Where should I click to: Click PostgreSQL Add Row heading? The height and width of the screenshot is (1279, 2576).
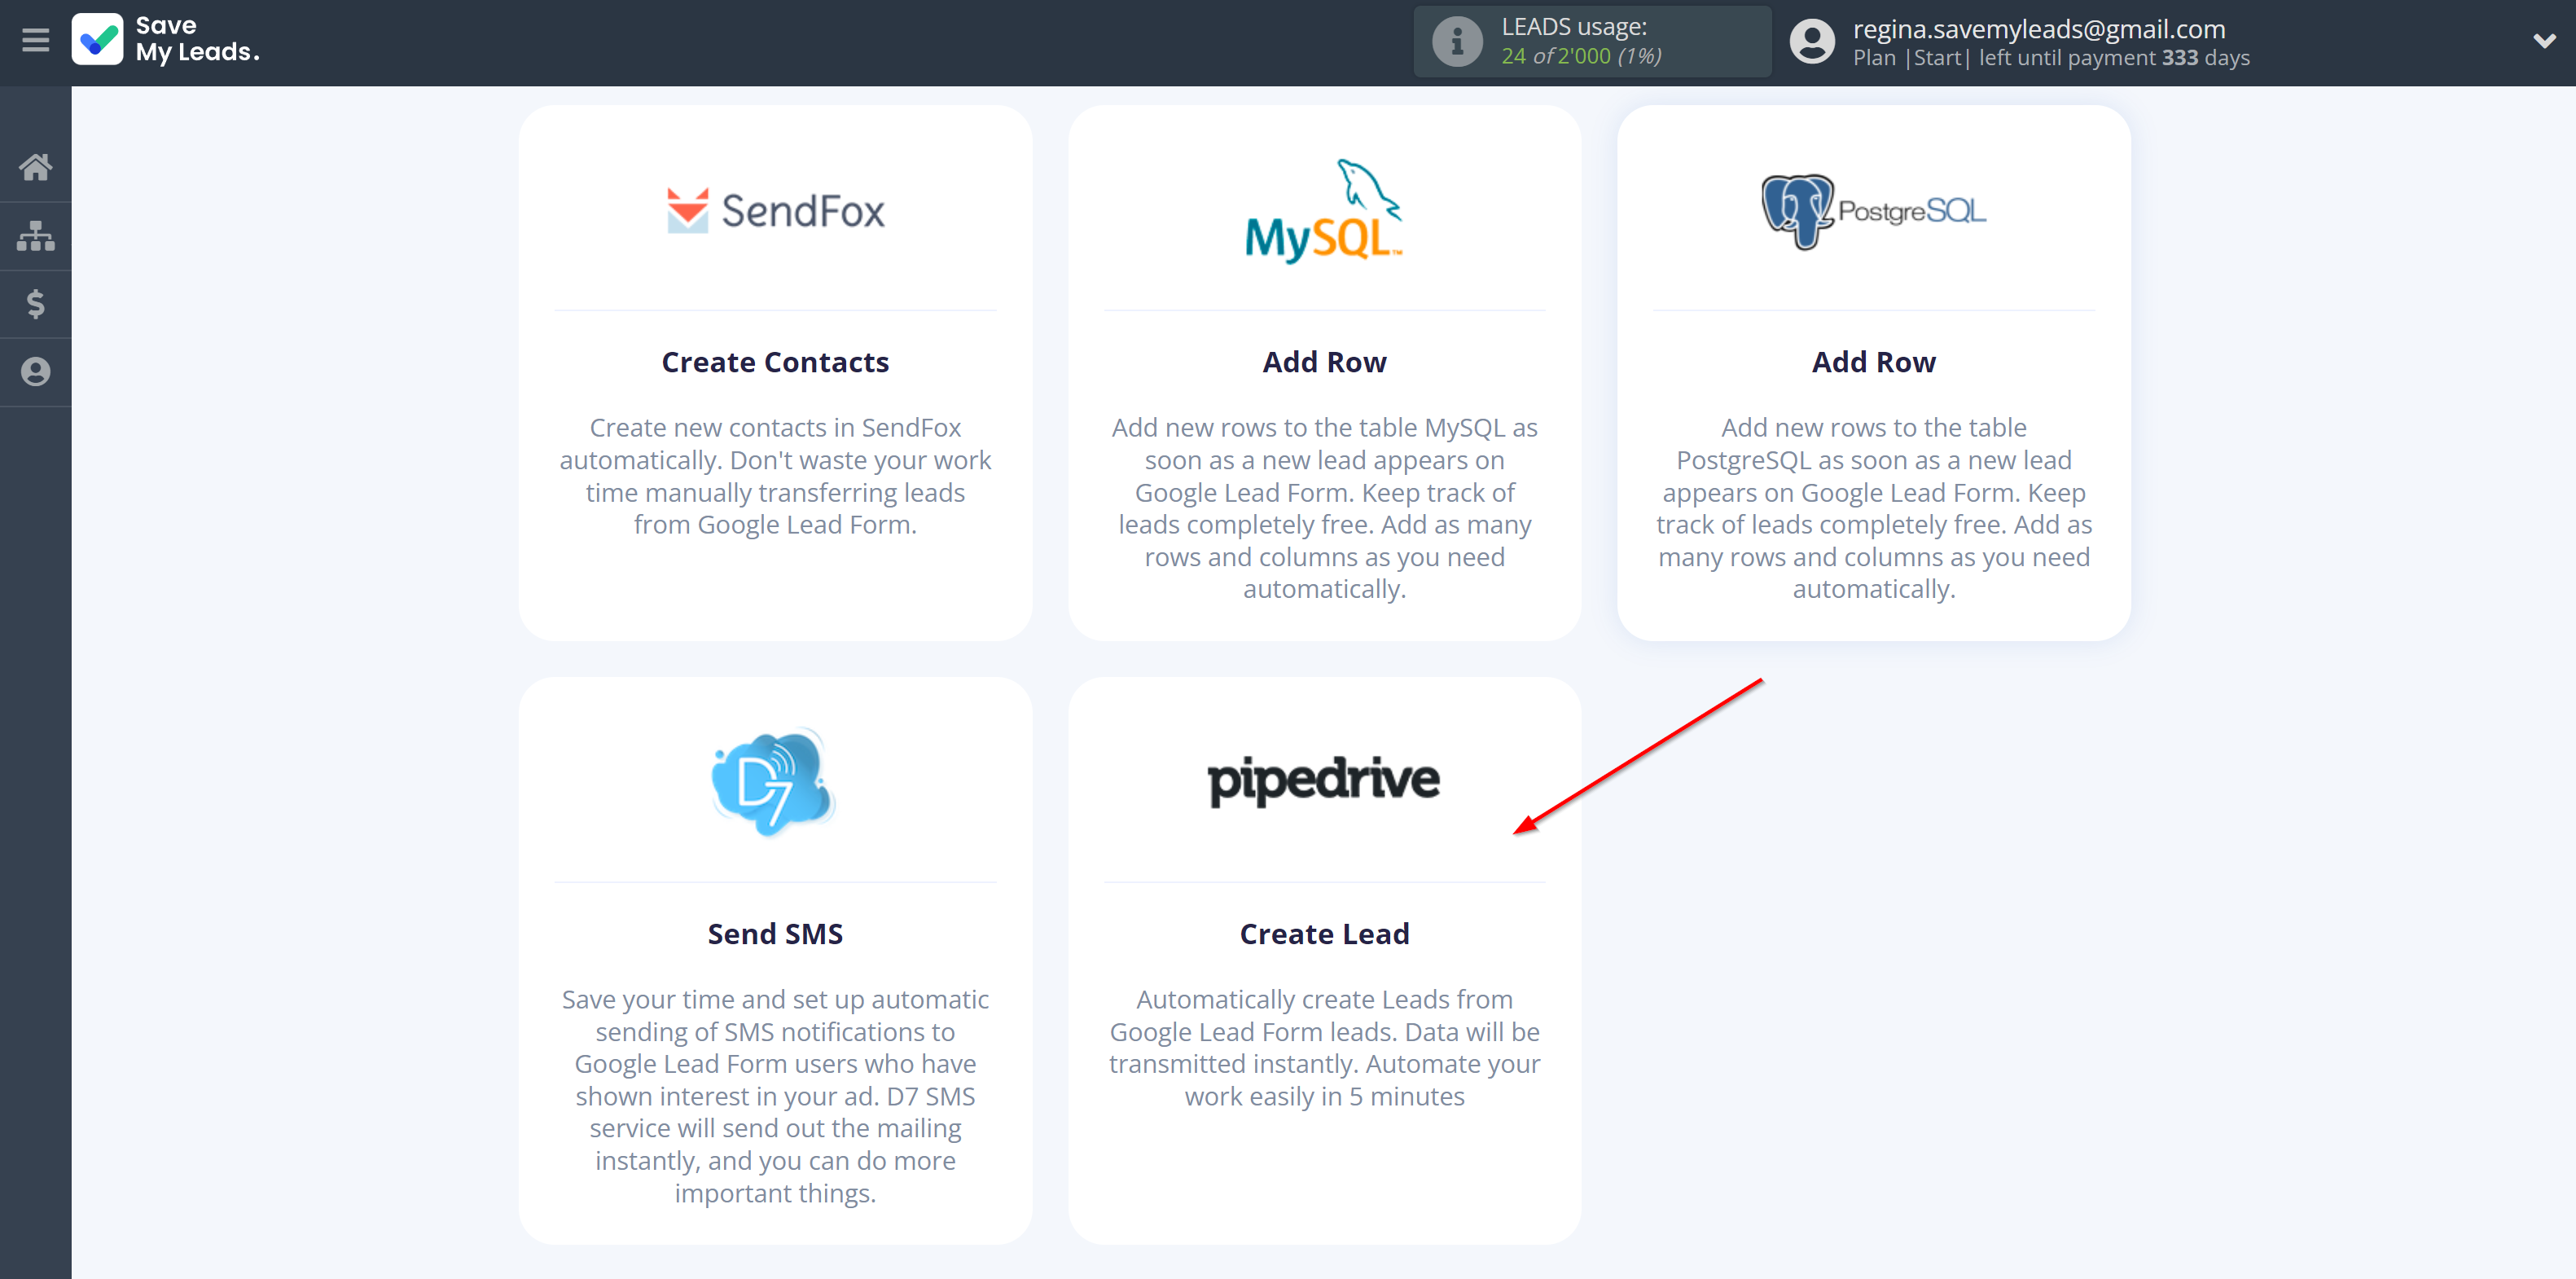point(1873,362)
